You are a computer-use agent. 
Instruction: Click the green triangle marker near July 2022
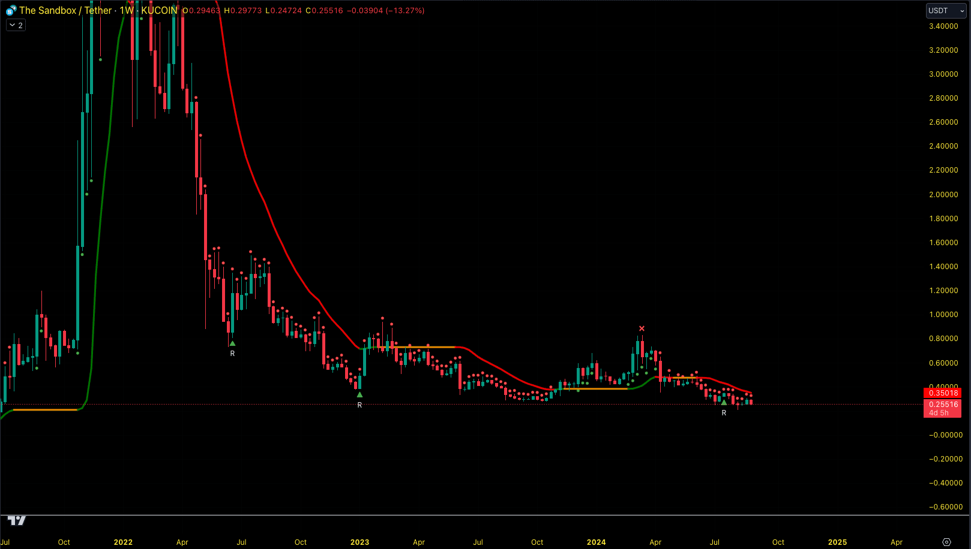[232, 343]
